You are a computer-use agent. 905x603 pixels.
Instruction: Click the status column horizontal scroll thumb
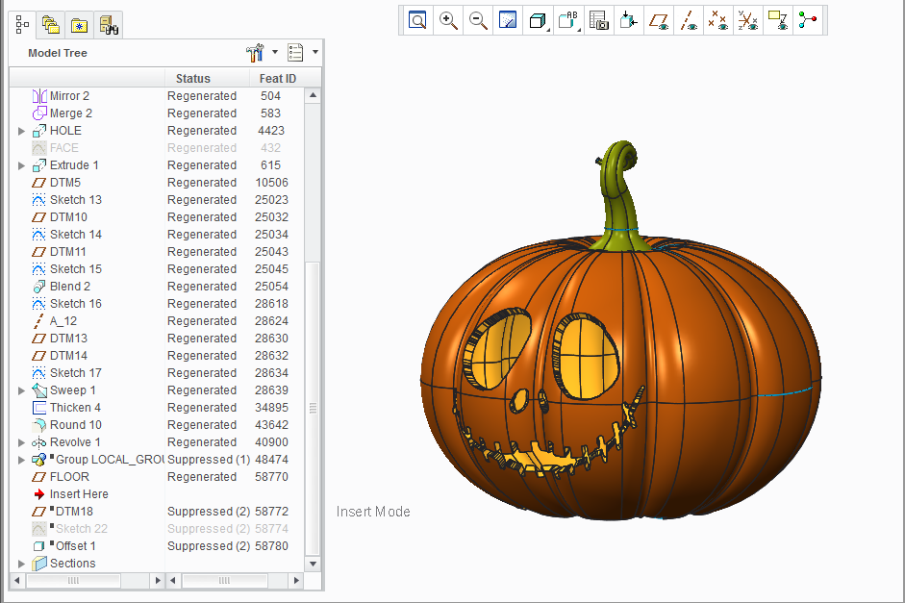224,581
